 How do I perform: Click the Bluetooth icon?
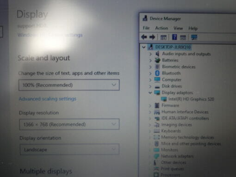click(x=157, y=73)
